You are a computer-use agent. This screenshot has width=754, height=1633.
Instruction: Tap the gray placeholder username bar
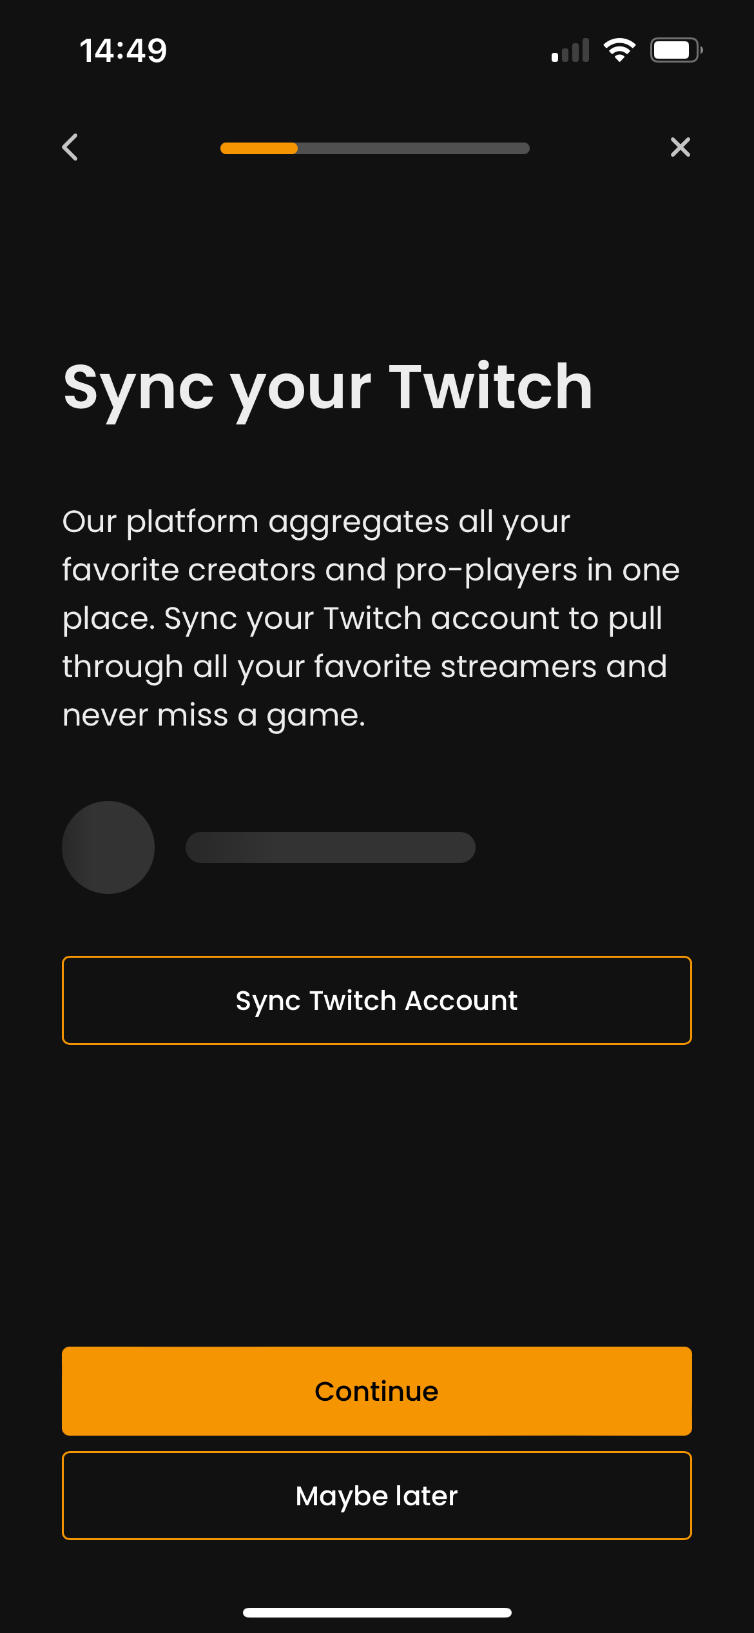click(x=331, y=847)
